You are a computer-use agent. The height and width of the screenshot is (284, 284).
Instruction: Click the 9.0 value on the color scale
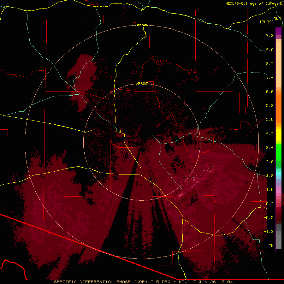[270, 50]
